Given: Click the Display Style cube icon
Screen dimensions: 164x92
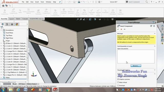Looking at the screenshot, I should [95, 19].
